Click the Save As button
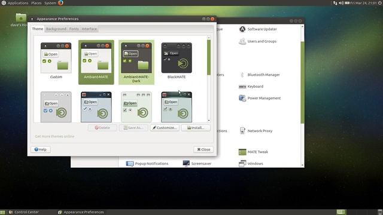This screenshot has height=215, width=383. pyautogui.click(x=133, y=128)
